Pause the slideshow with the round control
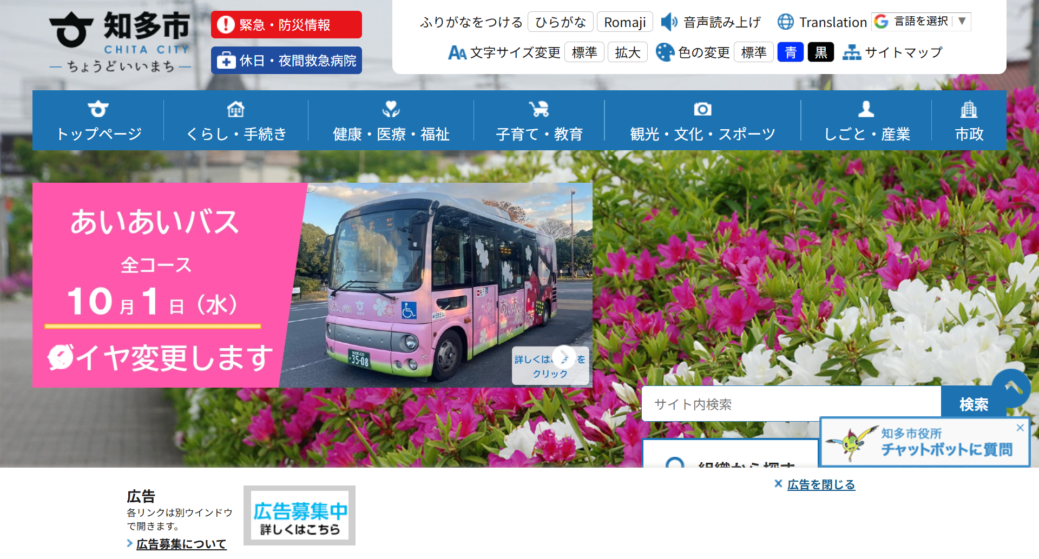The height and width of the screenshot is (559, 1039). pos(61,357)
